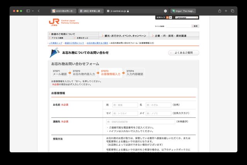Open the 鉄道のご利用について menu
This screenshot has width=247, height=165.
click(x=73, y=34)
